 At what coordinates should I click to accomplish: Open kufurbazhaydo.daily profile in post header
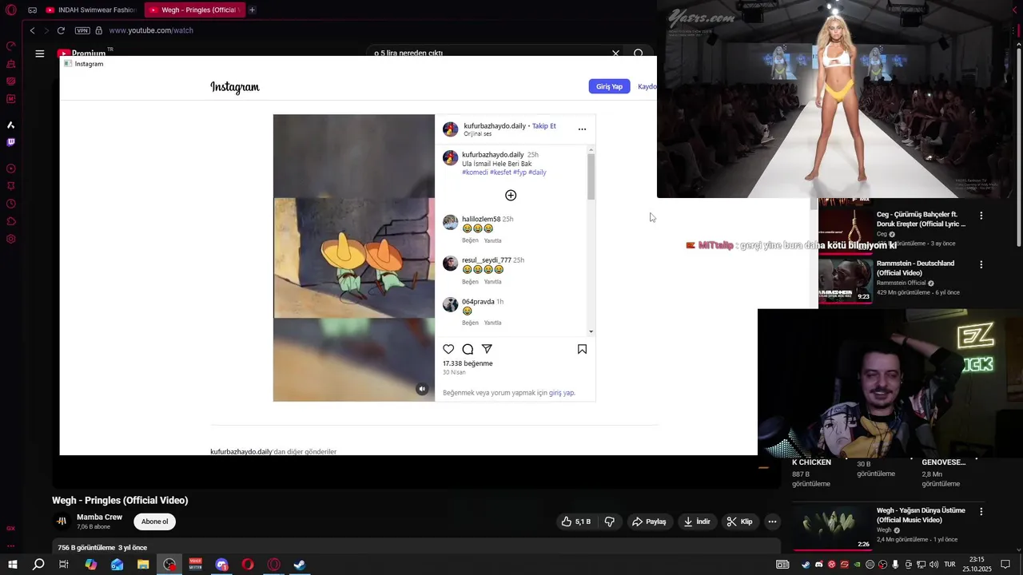[495, 126]
